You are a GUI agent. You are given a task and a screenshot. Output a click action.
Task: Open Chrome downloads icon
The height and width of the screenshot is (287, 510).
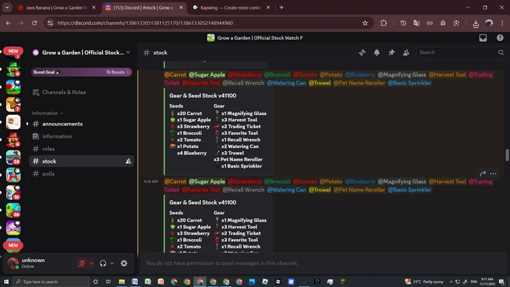(x=476, y=23)
